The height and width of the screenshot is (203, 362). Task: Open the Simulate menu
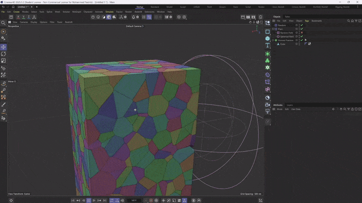(x=110, y=12)
